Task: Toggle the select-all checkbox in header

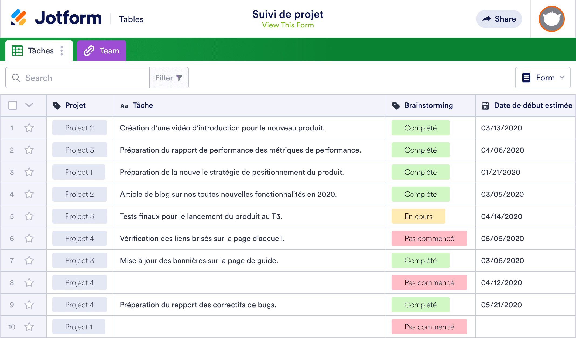Action: click(x=12, y=105)
